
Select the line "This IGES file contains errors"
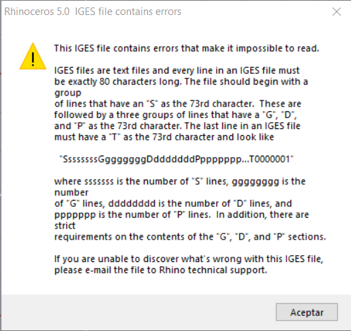[187, 48]
